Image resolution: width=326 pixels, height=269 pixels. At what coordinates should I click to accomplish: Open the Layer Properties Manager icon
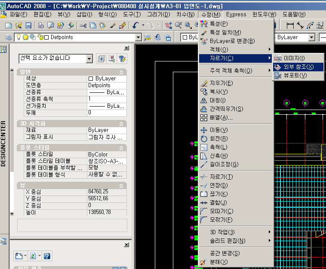click(x=8, y=37)
